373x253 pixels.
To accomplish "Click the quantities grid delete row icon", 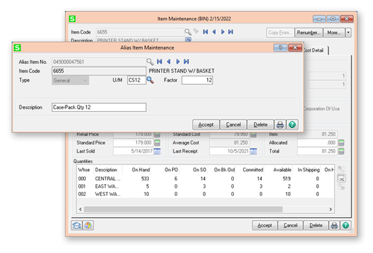I will coord(341,178).
